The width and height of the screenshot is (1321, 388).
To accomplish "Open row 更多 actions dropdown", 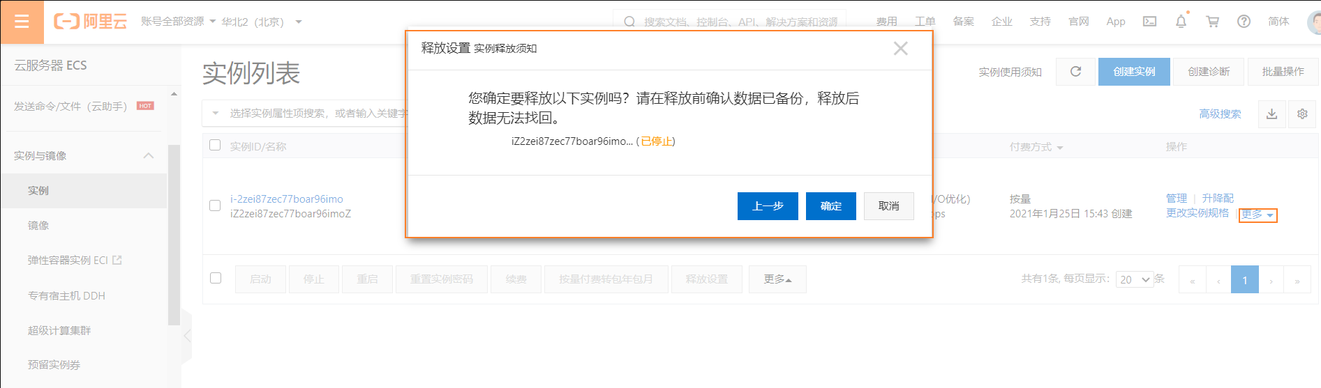I will pyautogui.click(x=1257, y=215).
